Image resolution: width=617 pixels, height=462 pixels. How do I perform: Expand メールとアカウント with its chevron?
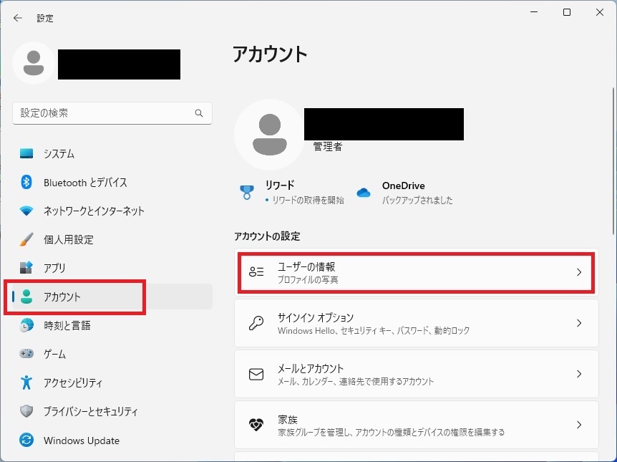click(579, 374)
